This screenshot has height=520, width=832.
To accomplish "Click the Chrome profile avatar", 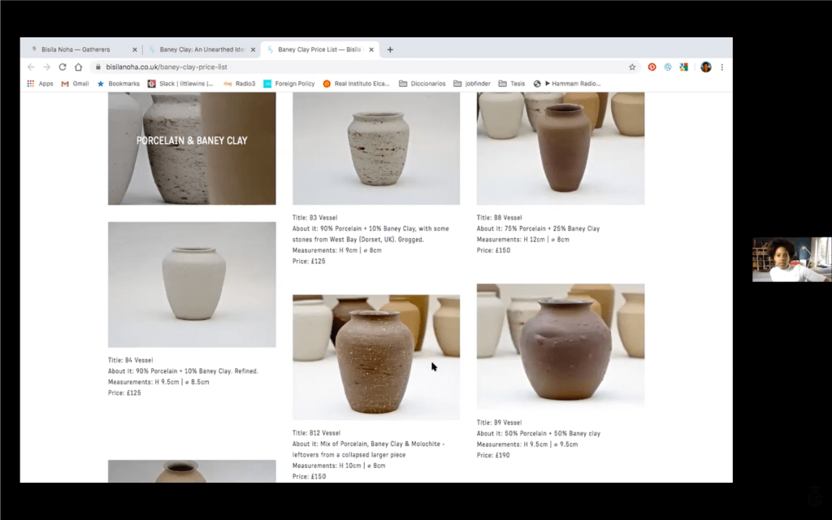I will click(x=705, y=67).
